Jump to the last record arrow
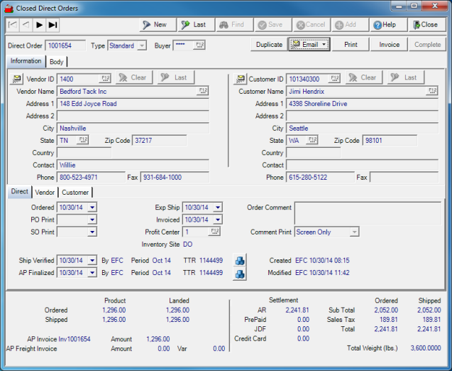452x371 pixels. (53, 25)
